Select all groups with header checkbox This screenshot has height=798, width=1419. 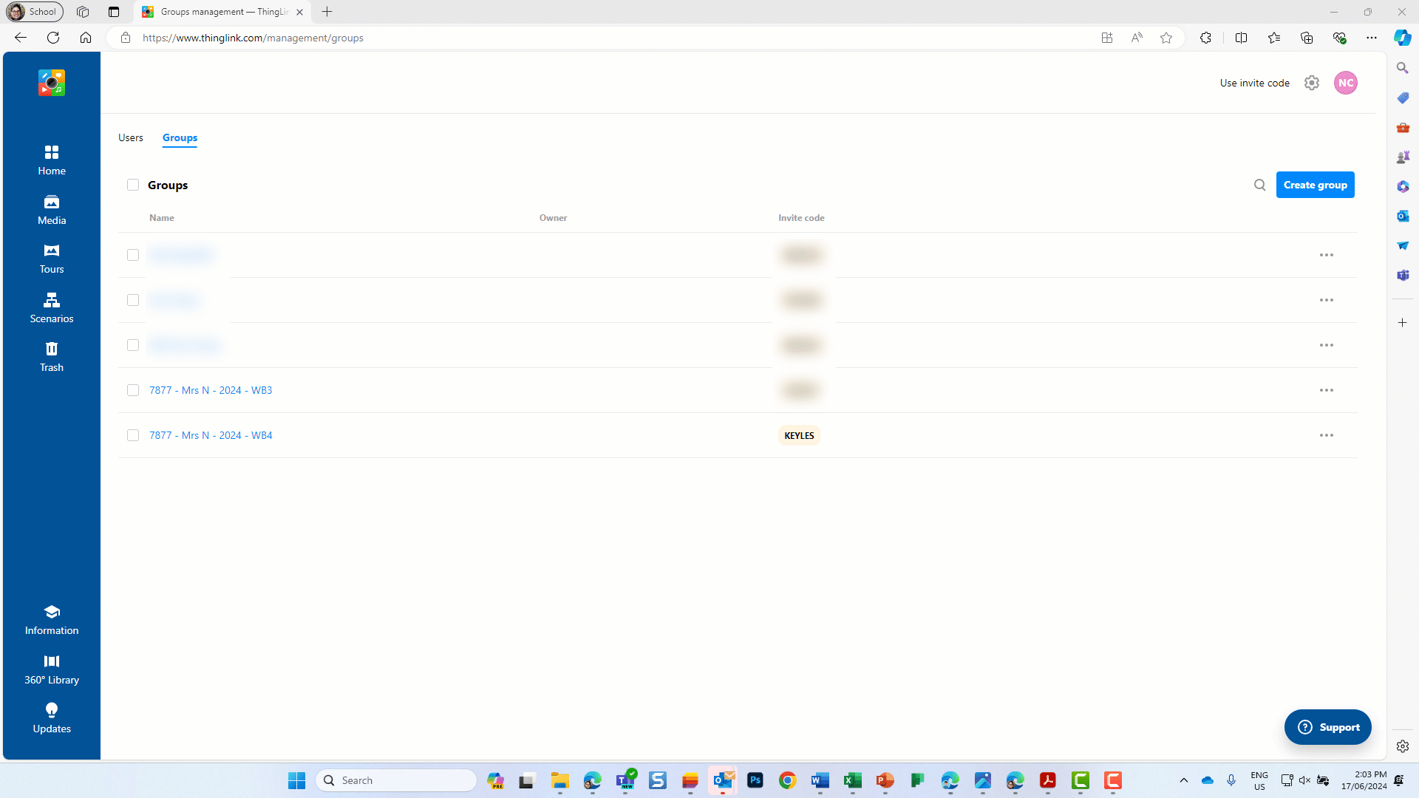133,185
